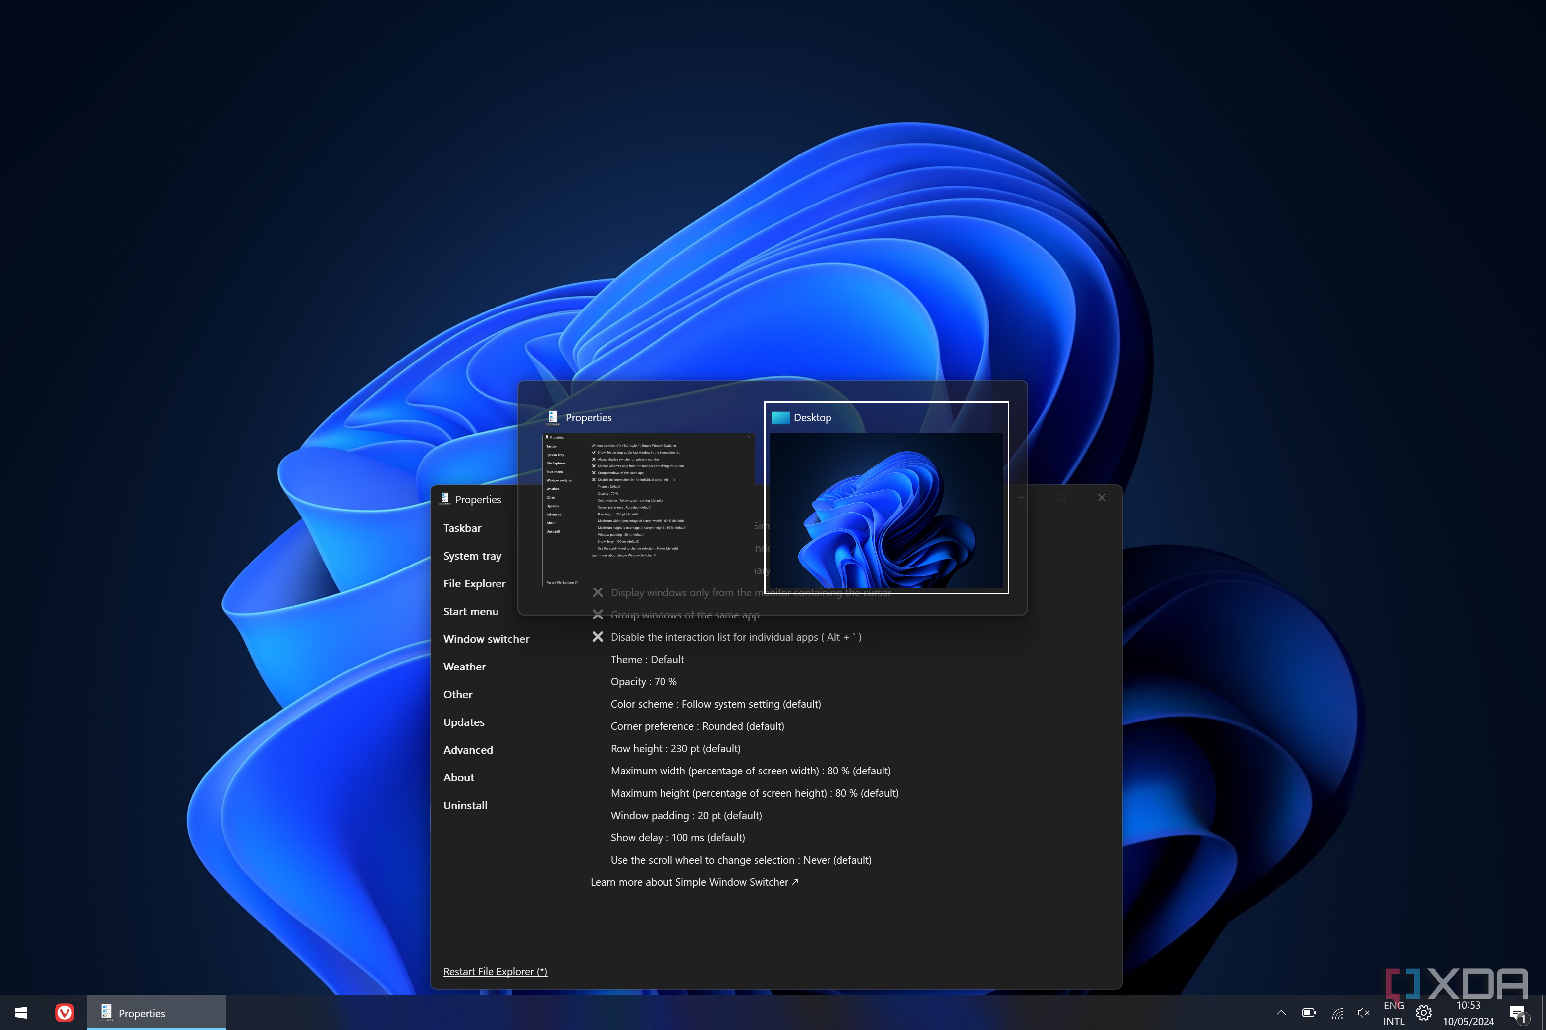Click Learn more about Simple Window Switcher
Screen dimensions: 1546x1030
coord(694,882)
